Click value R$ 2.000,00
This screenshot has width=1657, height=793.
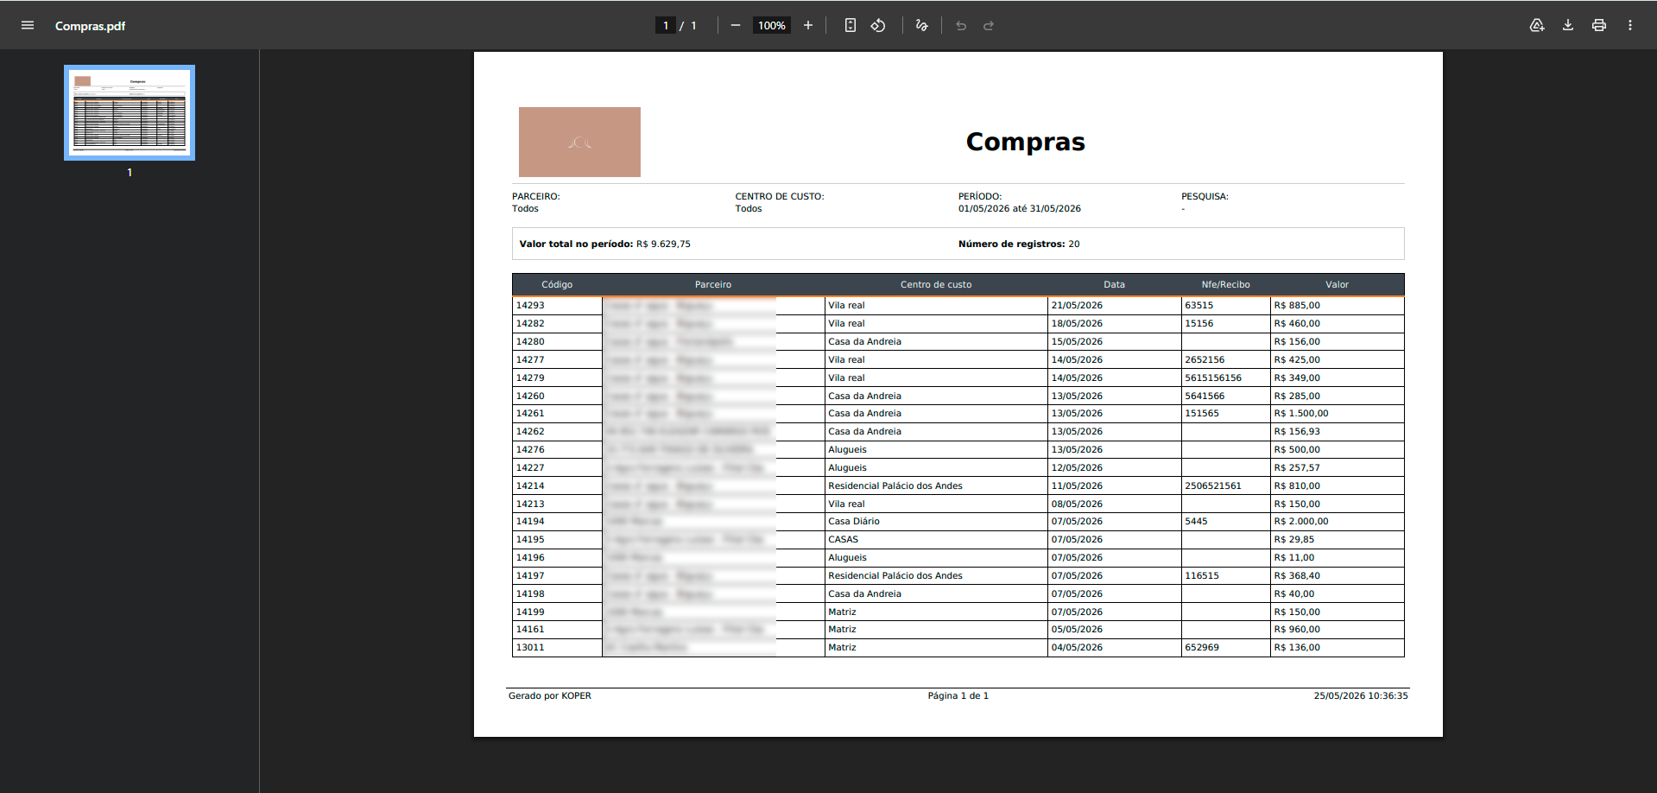coord(1301,522)
